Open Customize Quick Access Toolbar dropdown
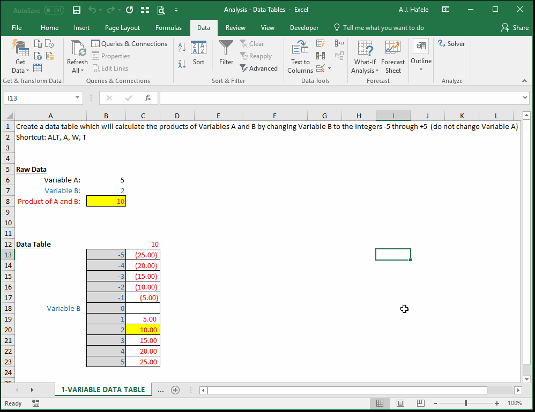535x412 pixels. (x=176, y=10)
